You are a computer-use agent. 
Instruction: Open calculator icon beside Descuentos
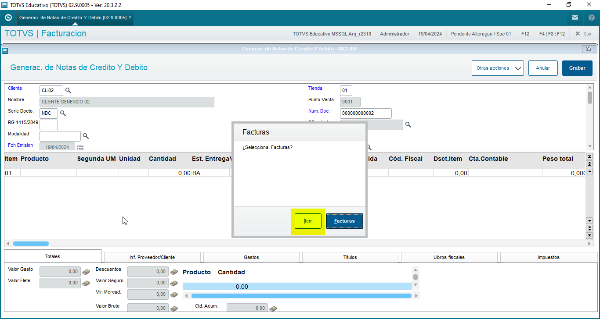[174, 272]
